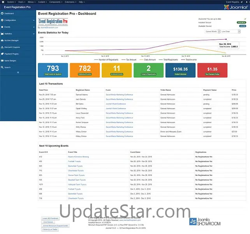Viewport: 250px width, 234px height.
Task: Open the user account icon in top bar
Action: 246,2
